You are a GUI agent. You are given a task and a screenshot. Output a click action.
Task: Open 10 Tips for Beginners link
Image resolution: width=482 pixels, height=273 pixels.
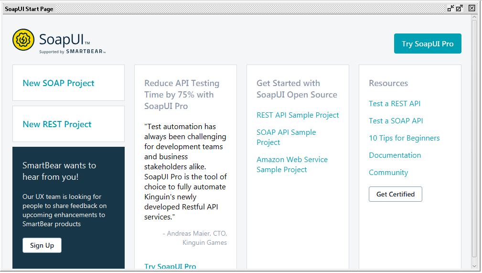tap(404, 138)
